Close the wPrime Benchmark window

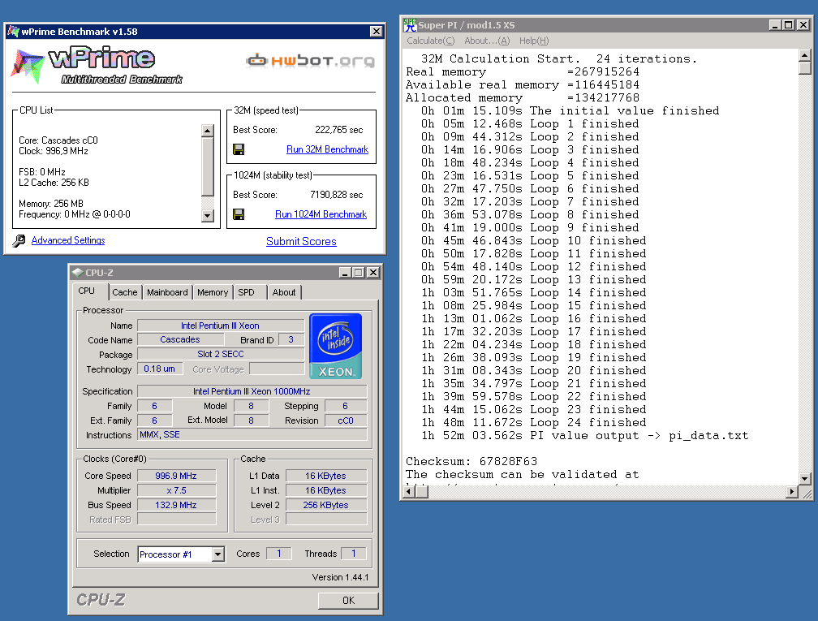(x=377, y=32)
